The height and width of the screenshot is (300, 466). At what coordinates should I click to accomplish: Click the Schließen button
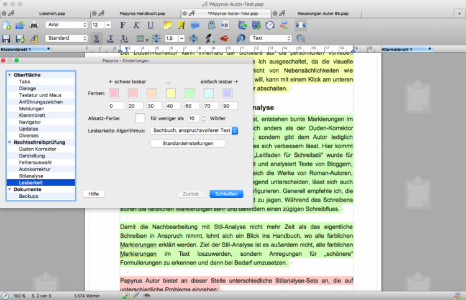(226, 194)
